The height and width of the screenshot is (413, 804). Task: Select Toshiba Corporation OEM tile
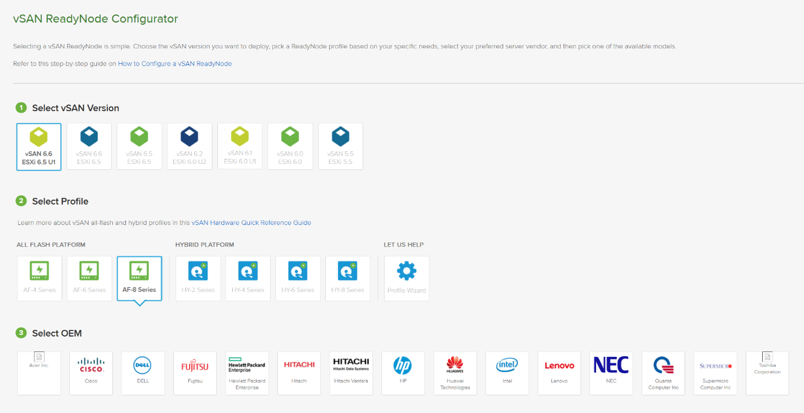click(768, 373)
